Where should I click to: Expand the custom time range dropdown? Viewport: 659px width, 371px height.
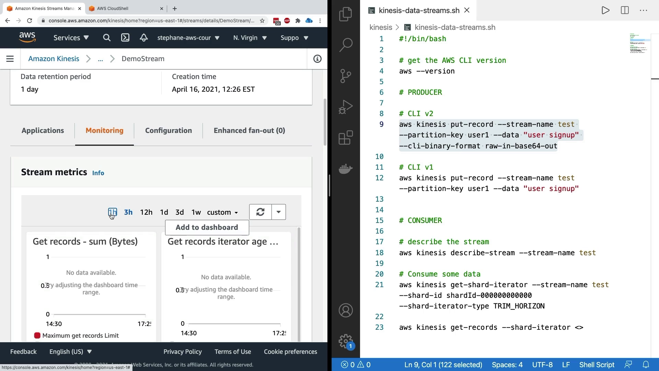tap(222, 212)
